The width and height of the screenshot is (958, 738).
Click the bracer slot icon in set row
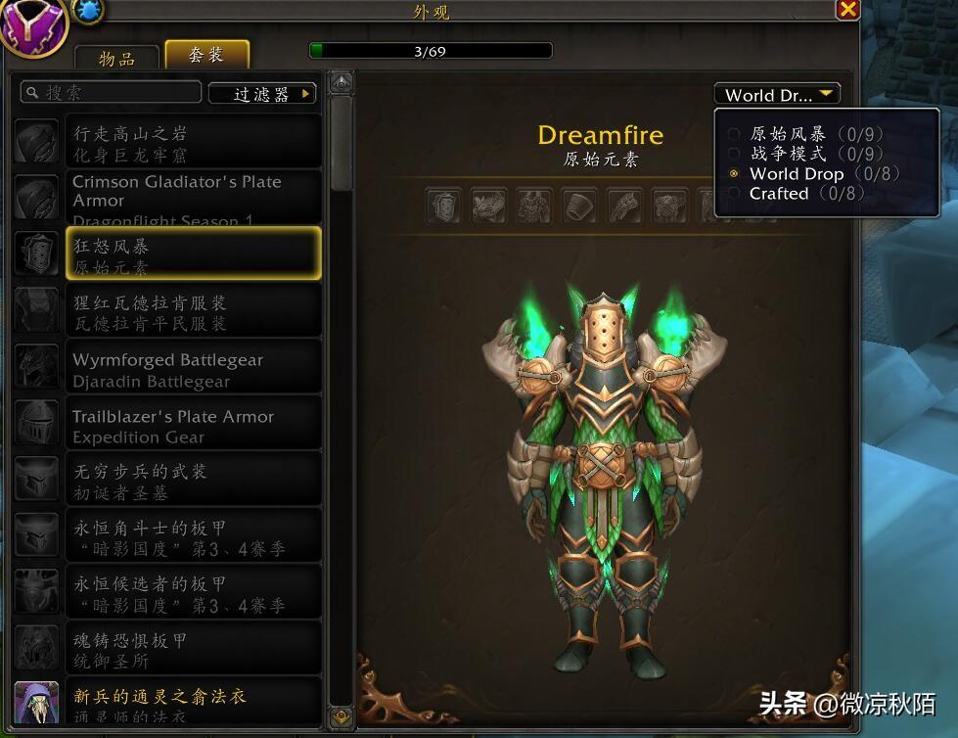coord(579,206)
